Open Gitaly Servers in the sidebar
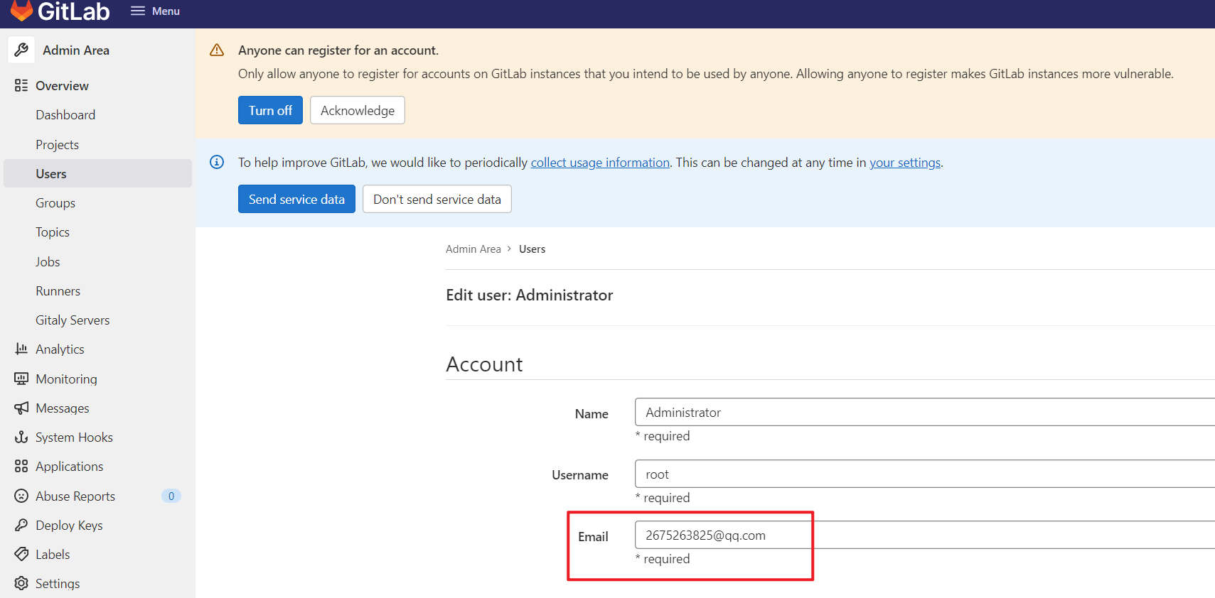Viewport: 1215px width, 598px height. pos(73,320)
